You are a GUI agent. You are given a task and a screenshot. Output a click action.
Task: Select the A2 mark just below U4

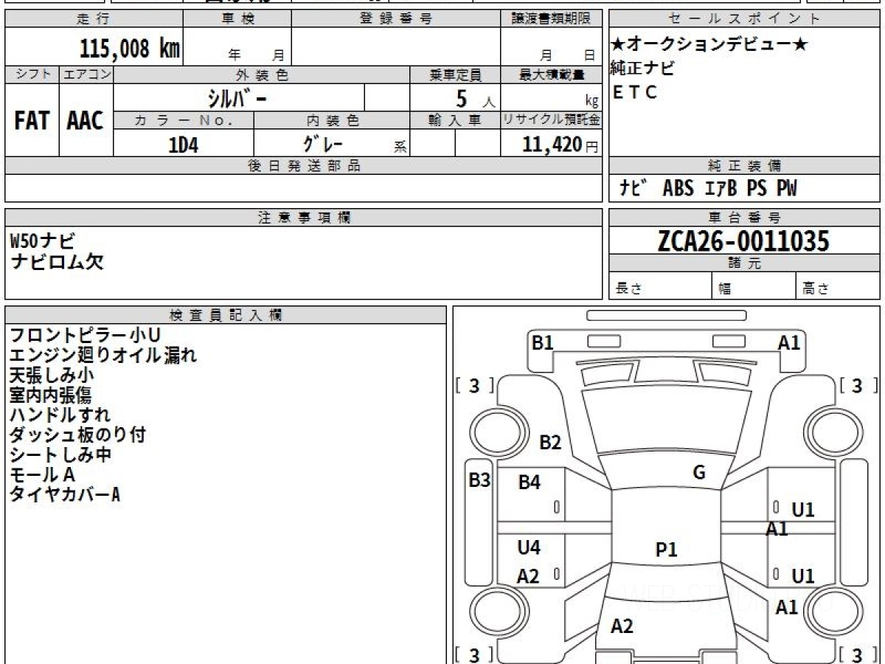[x=528, y=577]
